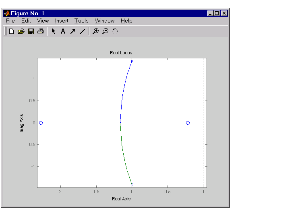
Task: Open the Edit menu
Action: click(x=26, y=21)
